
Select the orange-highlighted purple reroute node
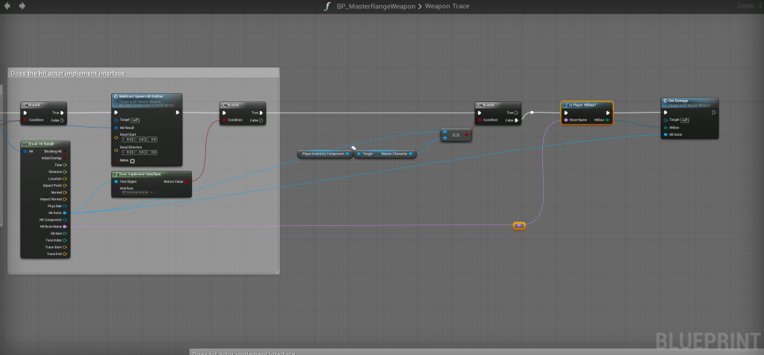pyautogui.click(x=519, y=226)
